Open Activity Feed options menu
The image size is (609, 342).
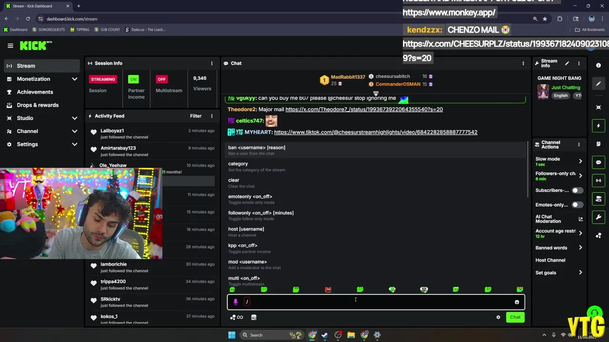point(212,116)
